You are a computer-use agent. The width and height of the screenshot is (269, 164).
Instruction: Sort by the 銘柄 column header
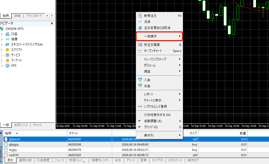click(x=35, y=133)
